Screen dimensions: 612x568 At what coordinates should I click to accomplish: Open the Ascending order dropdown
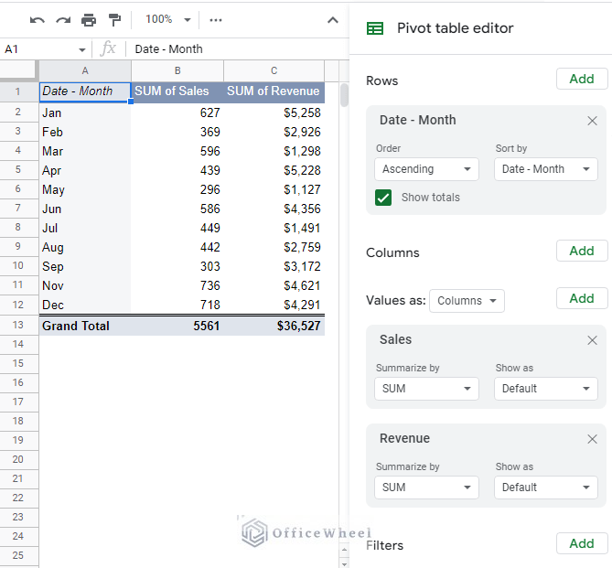(426, 169)
